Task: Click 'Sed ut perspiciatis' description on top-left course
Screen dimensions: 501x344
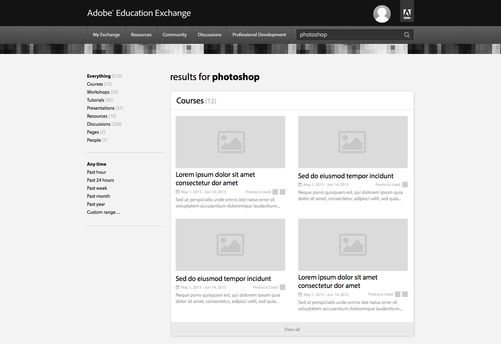Action: pos(228,203)
